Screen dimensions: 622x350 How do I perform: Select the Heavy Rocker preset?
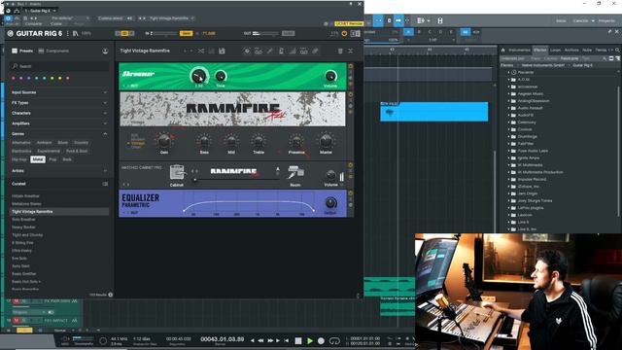pyautogui.click(x=23, y=227)
